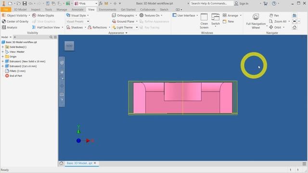Open the Visual Presets combo box
This screenshot has height=173, width=308.
pos(78,21)
